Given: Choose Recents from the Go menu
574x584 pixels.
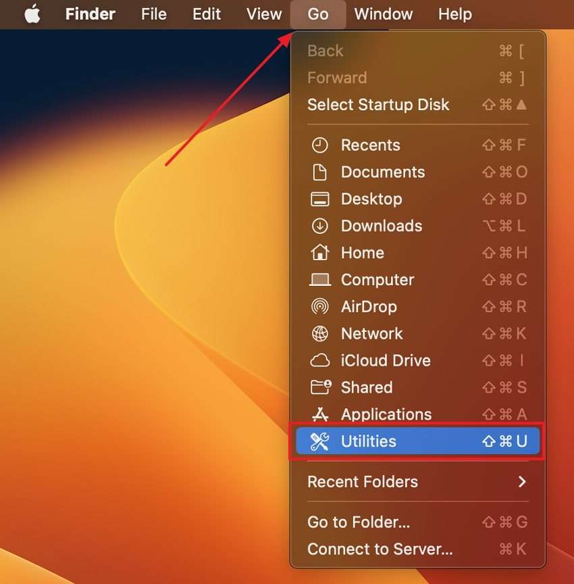Looking at the screenshot, I should coord(417,145).
